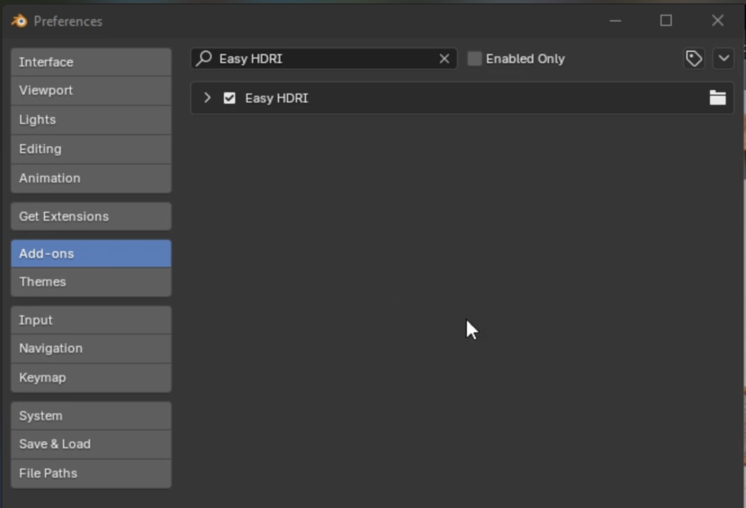
Task: Go to Lights preferences
Action: coord(91,120)
